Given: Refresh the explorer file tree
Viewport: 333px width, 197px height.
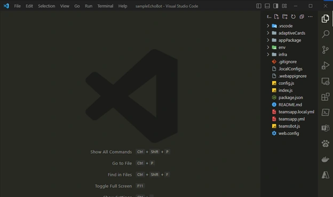Looking at the screenshot, I should click(294, 17).
